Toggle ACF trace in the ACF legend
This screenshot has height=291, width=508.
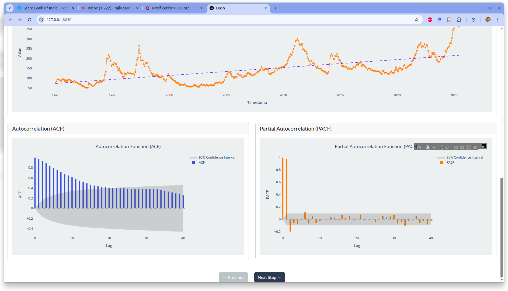(201, 163)
